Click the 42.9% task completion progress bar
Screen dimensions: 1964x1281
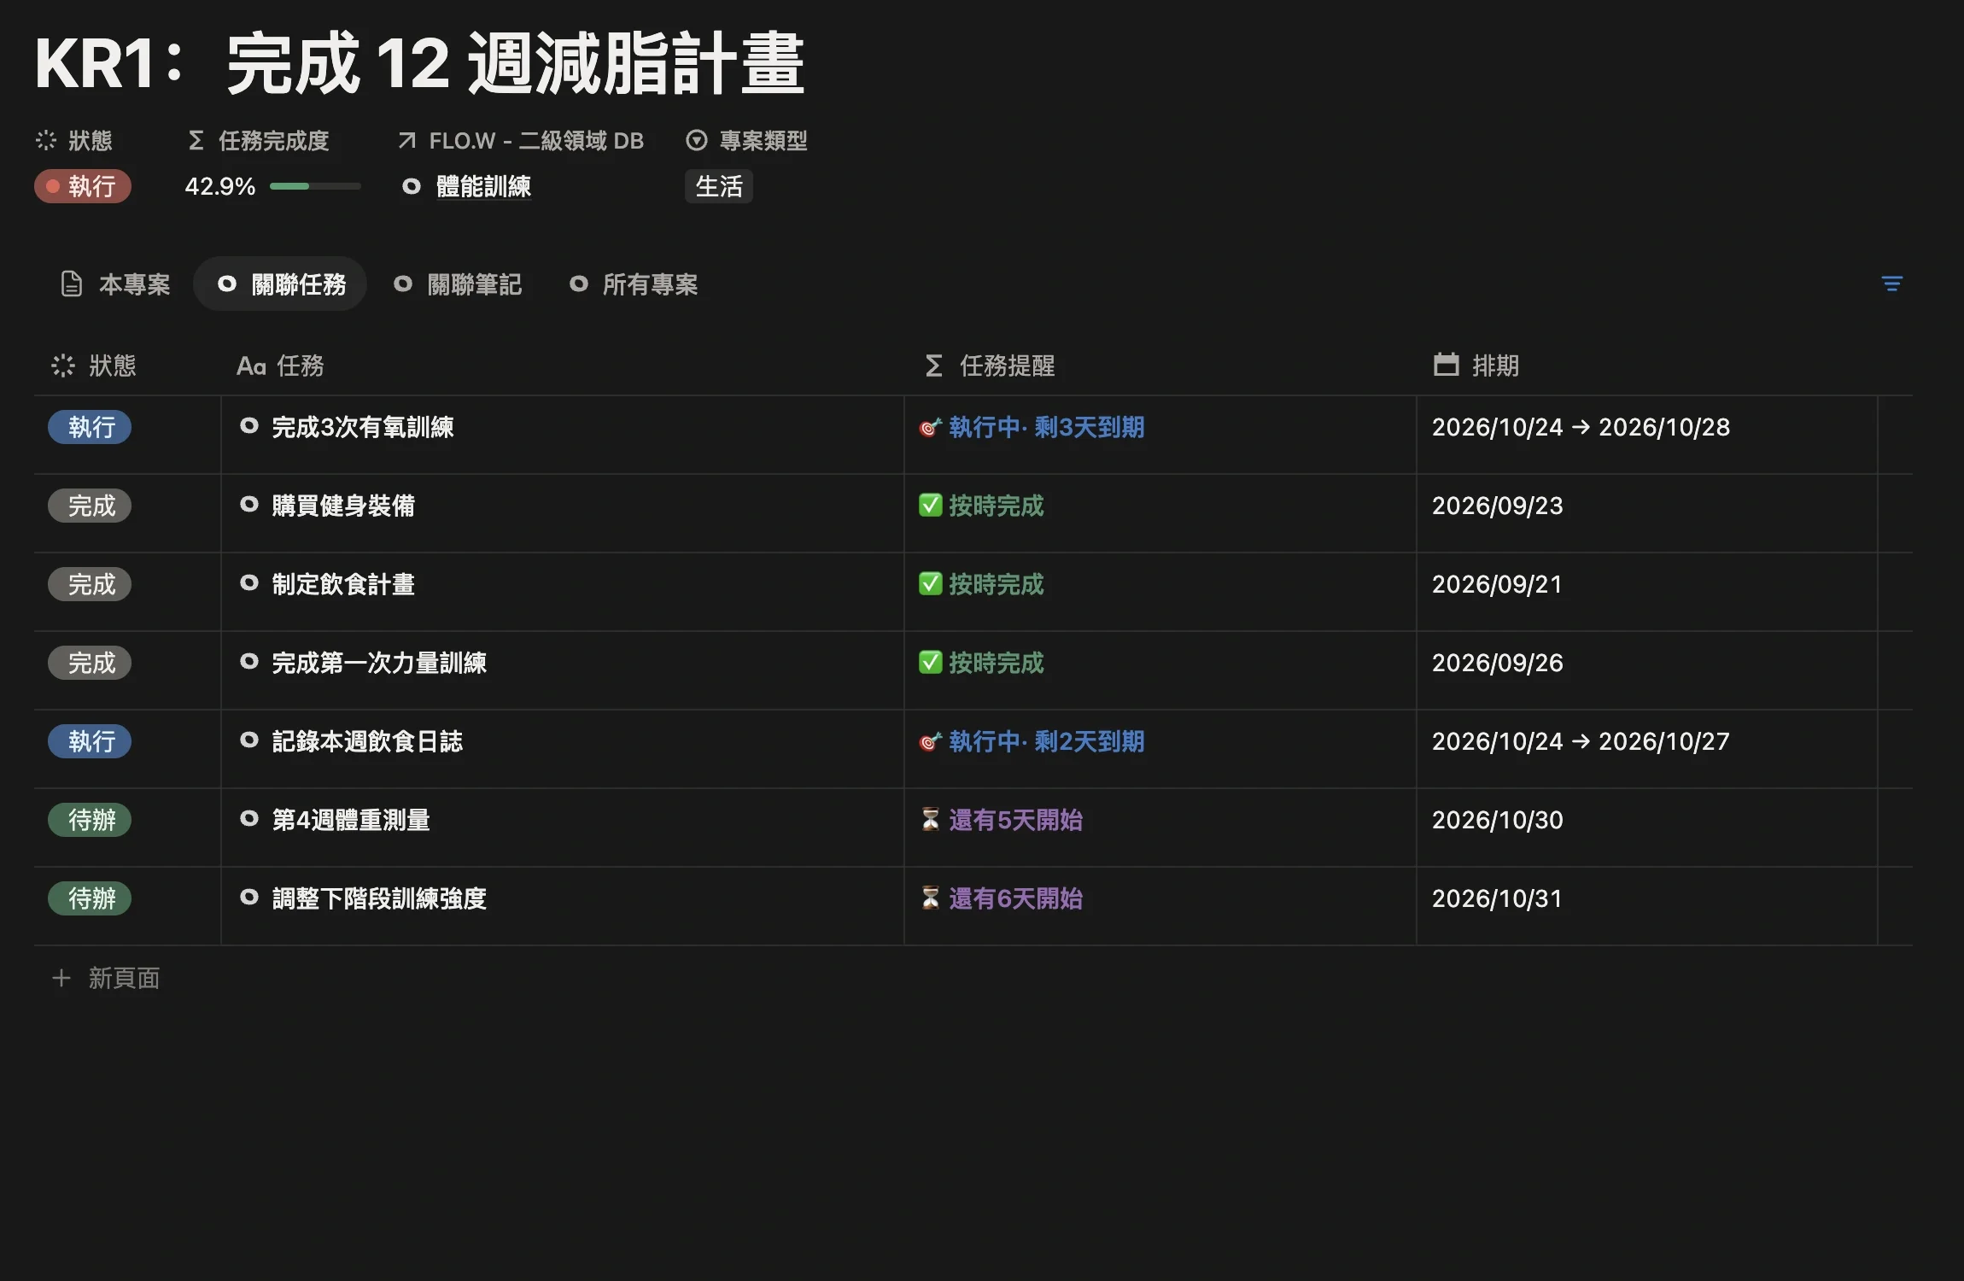click(315, 186)
